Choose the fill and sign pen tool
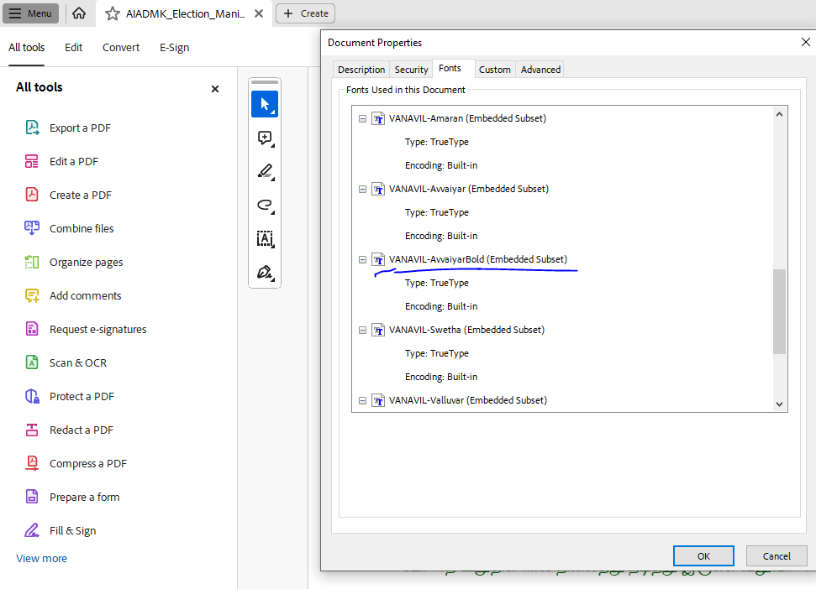The width and height of the screenshot is (816, 589). click(x=265, y=273)
